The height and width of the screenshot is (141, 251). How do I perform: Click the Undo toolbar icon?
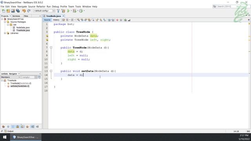[x=24, y=11]
